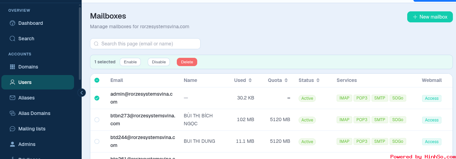
Task: Select the btd244 row checkbox
Action: [97, 141]
